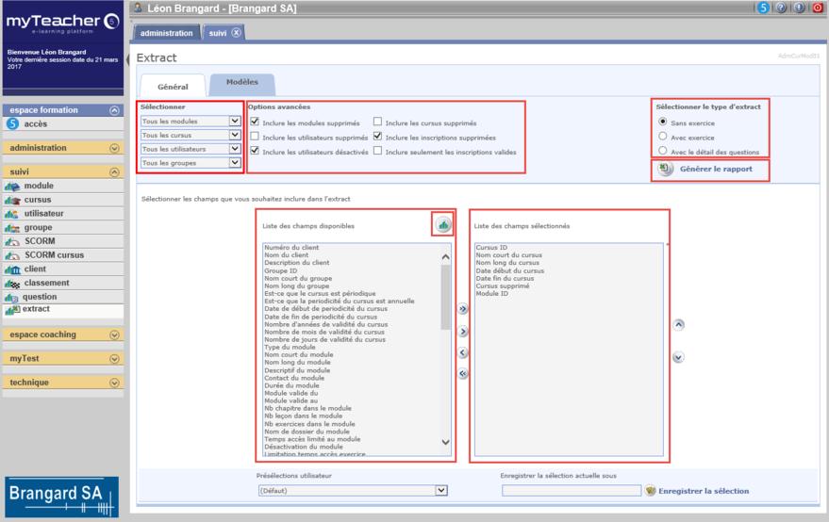Expand the administration sidebar section
Image resolution: width=829 pixels, height=522 pixels.
click(114, 148)
